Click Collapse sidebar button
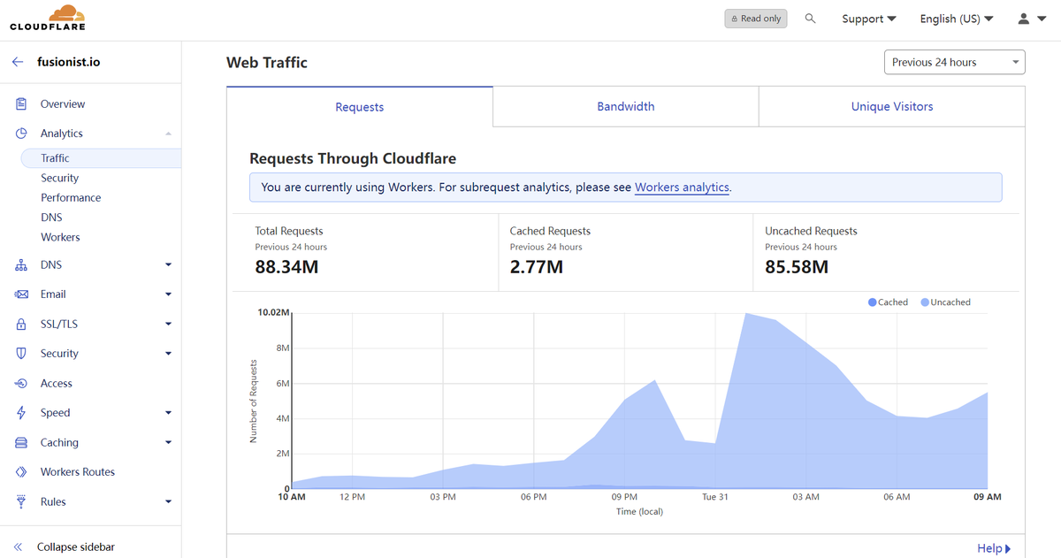The width and height of the screenshot is (1061, 558). click(64, 547)
